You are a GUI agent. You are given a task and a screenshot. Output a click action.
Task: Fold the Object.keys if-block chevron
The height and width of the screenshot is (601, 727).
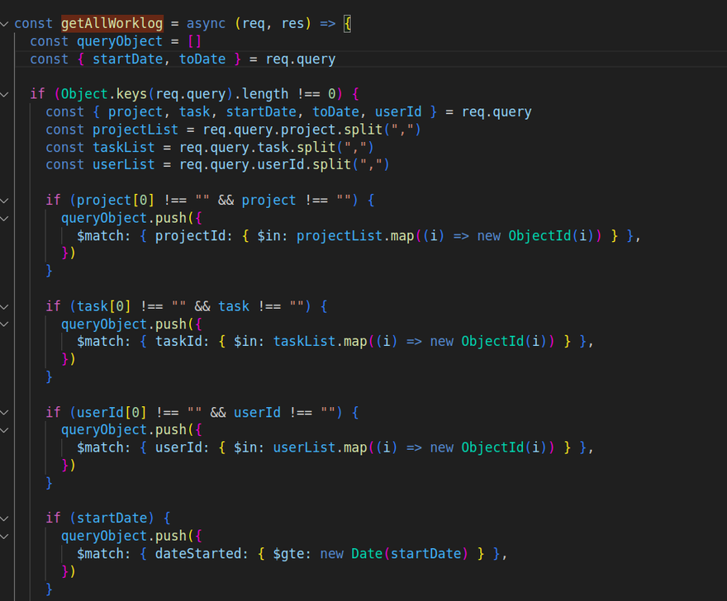point(5,94)
